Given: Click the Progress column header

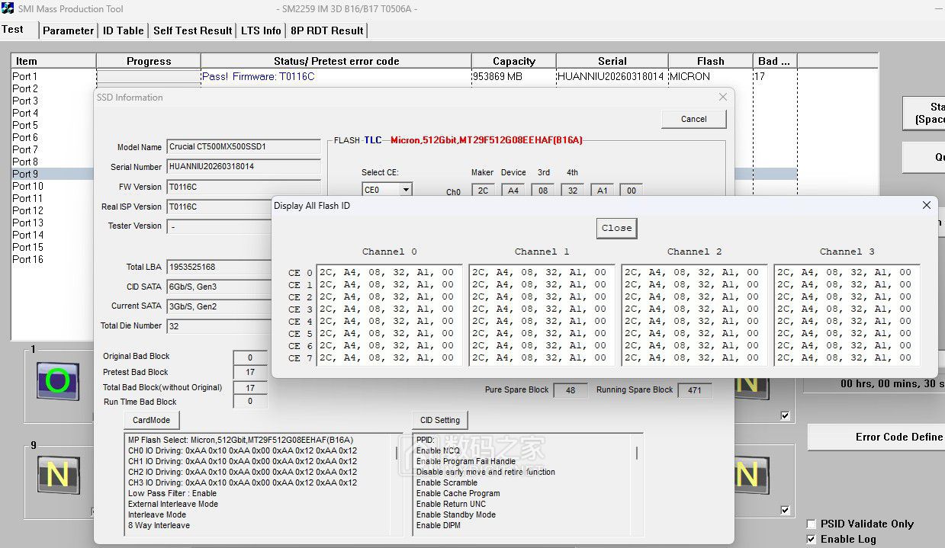Looking at the screenshot, I should coord(149,61).
